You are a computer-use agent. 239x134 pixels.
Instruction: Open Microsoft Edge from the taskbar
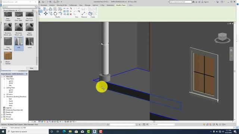(x=64, y=131)
